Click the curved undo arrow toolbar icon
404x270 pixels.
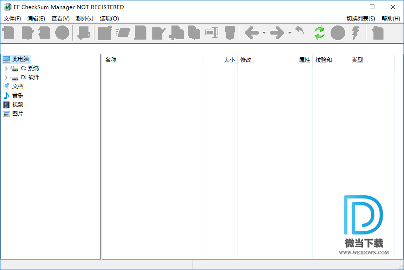(x=300, y=31)
